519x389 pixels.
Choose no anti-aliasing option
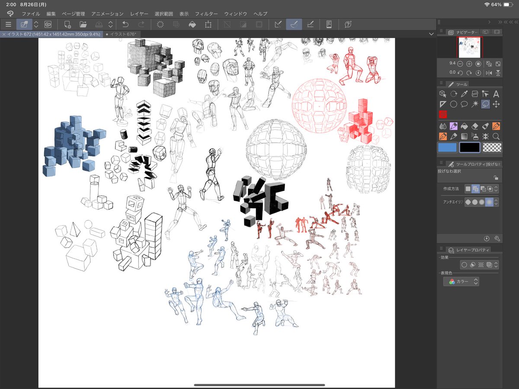(468, 202)
